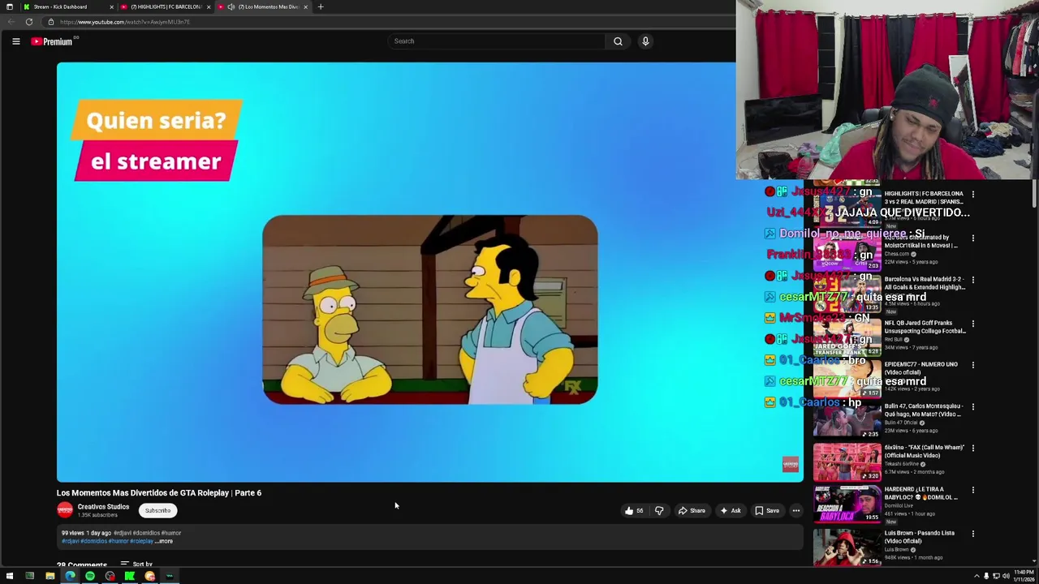Open the Windows Start menu
The image size is (1039, 584).
(10, 576)
